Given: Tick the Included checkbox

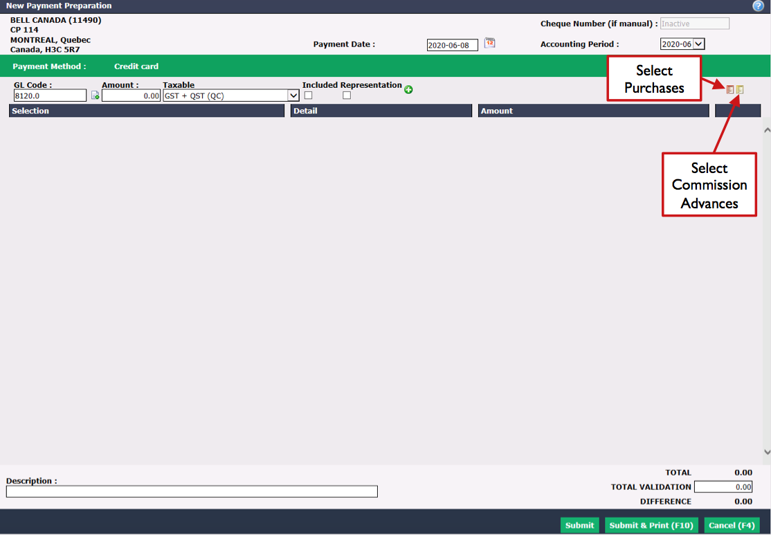Looking at the screenshot, I should (308, 96).
